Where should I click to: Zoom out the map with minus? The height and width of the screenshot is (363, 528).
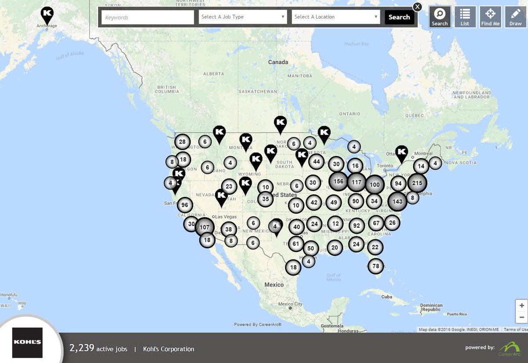coord(521,317)
